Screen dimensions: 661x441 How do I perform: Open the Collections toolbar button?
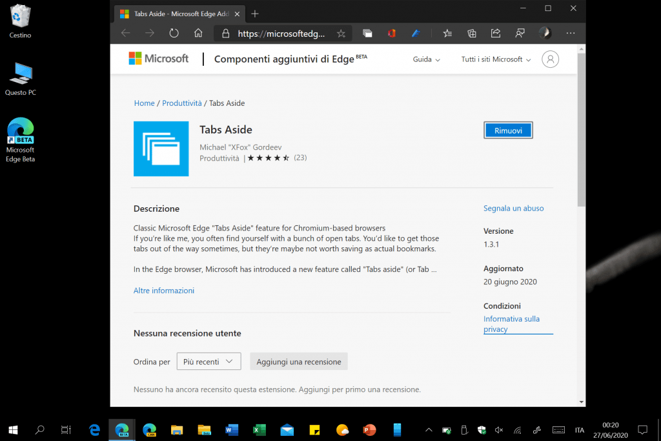pos(472,33)
